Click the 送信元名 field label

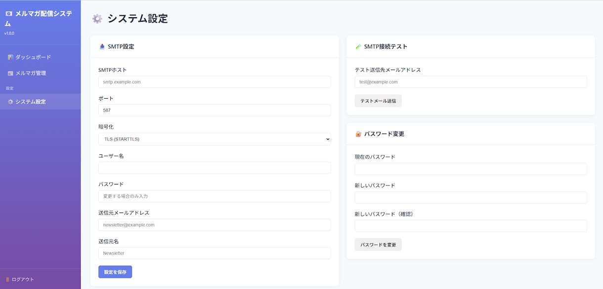tap(108, 242)
